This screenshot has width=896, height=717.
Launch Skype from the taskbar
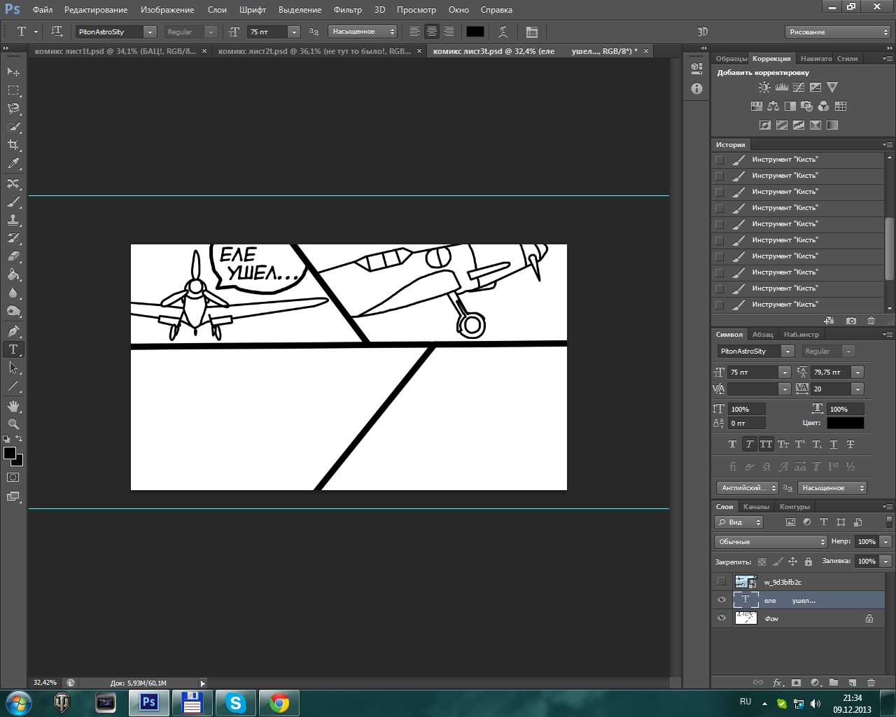235,702
